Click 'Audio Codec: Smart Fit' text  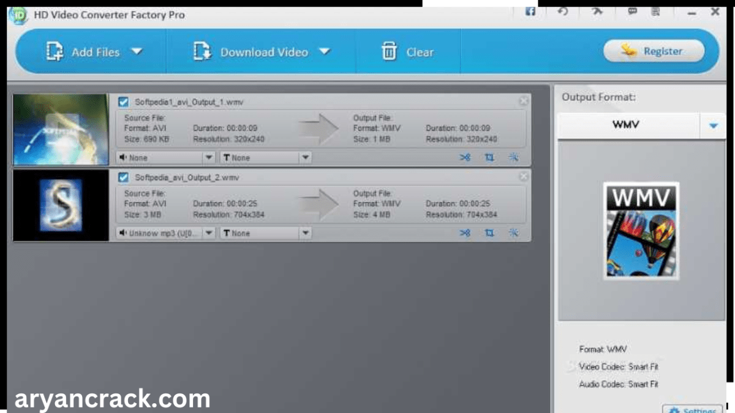tap(619, 384)
